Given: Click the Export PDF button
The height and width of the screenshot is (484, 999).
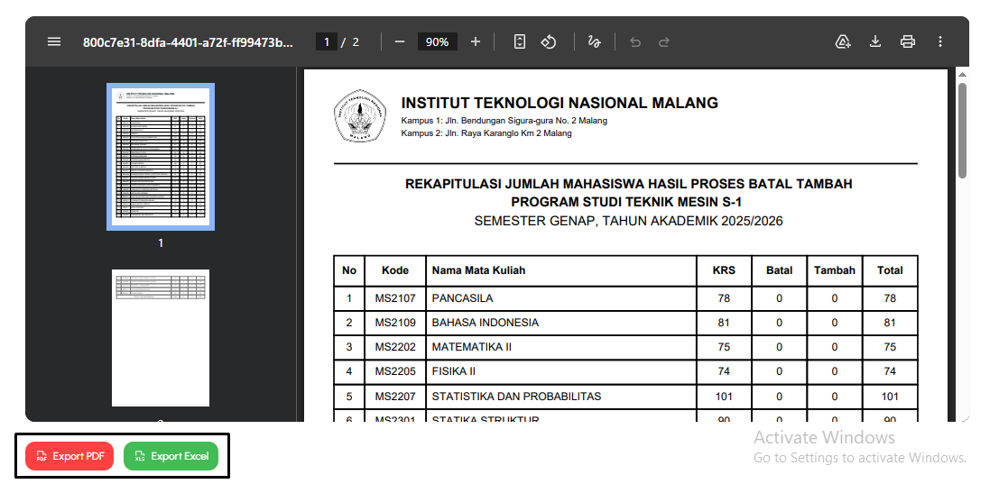Looking at the screenshot, I should point(69,456).
